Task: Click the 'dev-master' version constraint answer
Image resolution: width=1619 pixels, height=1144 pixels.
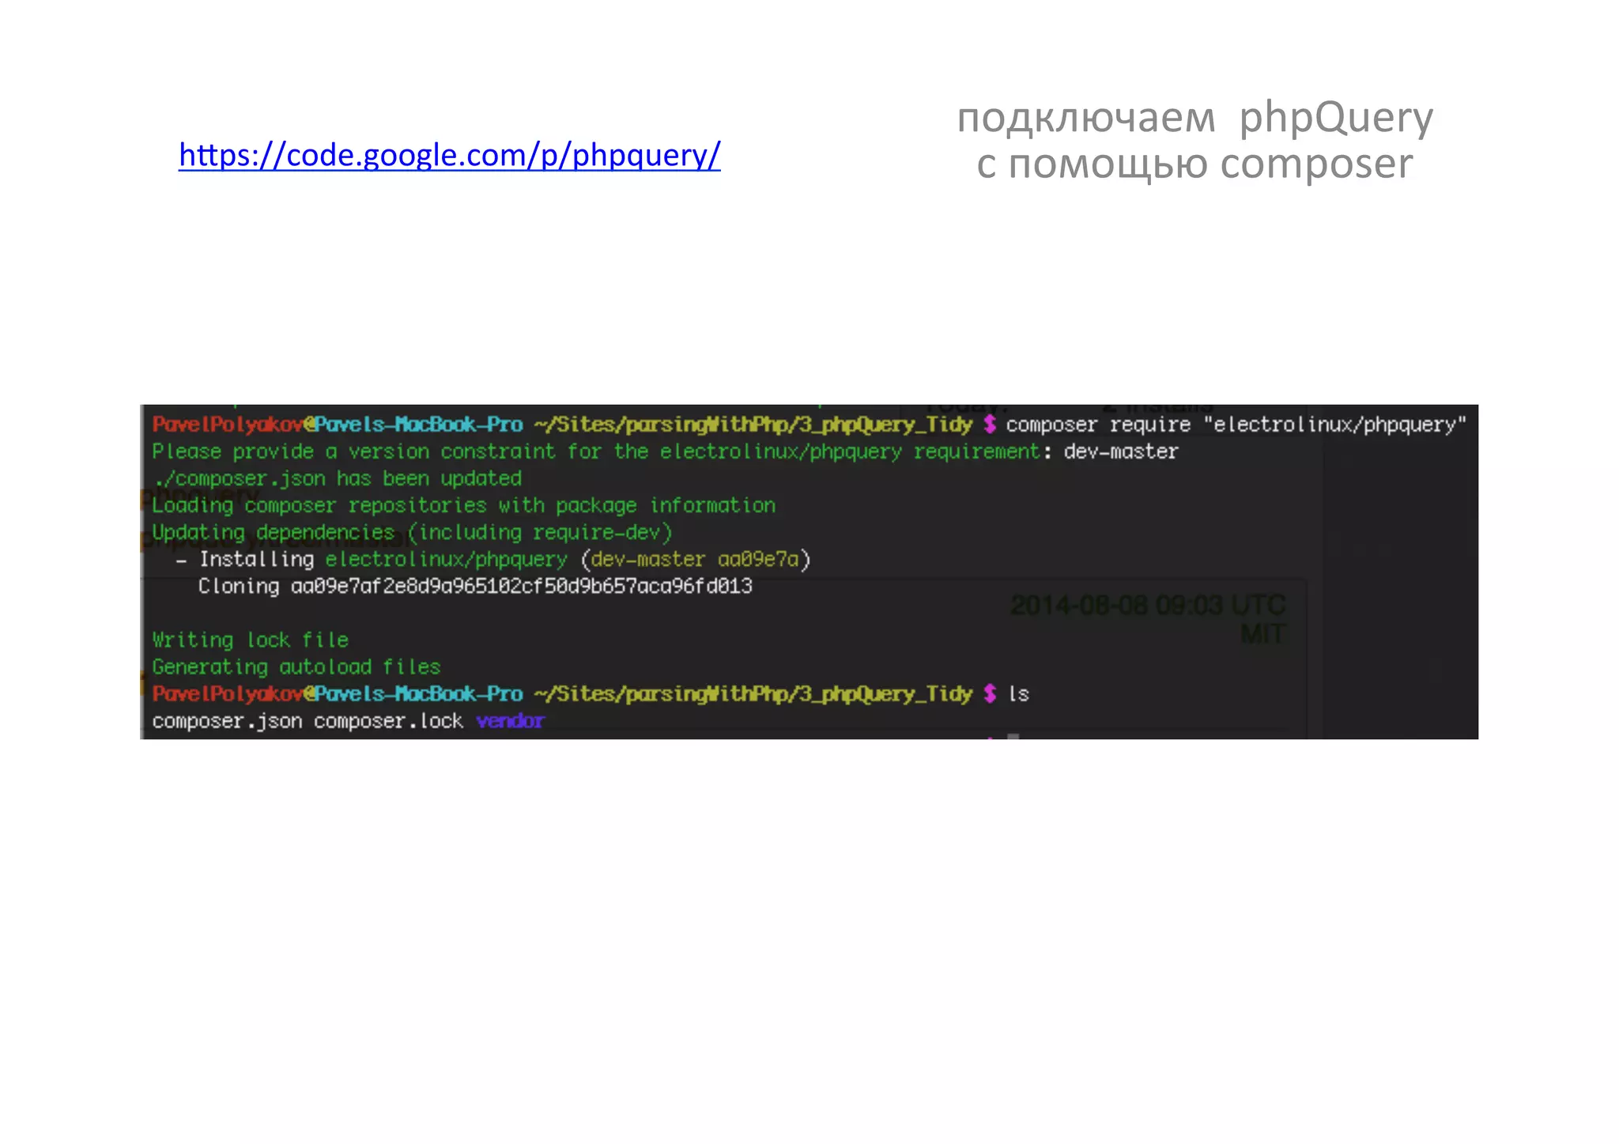Action: pos(1121,451)
